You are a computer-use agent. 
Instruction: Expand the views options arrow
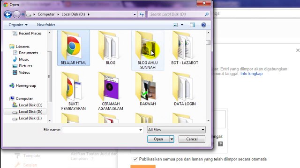pos(182,25)
